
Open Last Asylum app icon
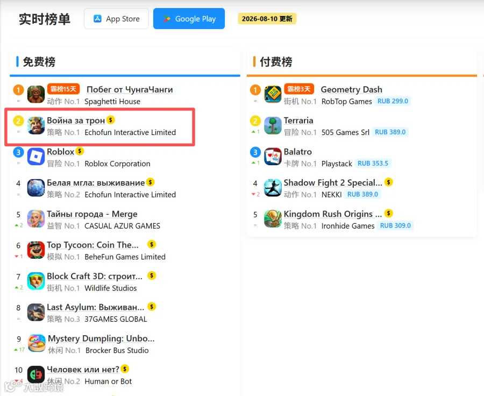pos(36,312)
